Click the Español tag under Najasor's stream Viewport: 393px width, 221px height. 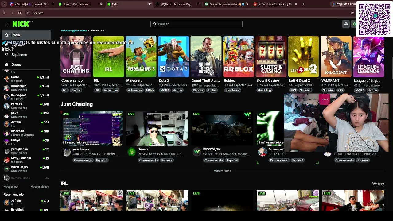tap(167, 160)
